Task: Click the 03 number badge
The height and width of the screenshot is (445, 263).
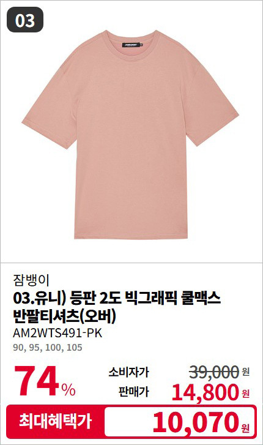Action: (25, 20)
